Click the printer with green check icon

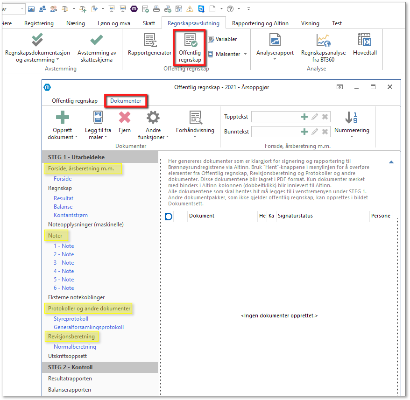(168, 9)
